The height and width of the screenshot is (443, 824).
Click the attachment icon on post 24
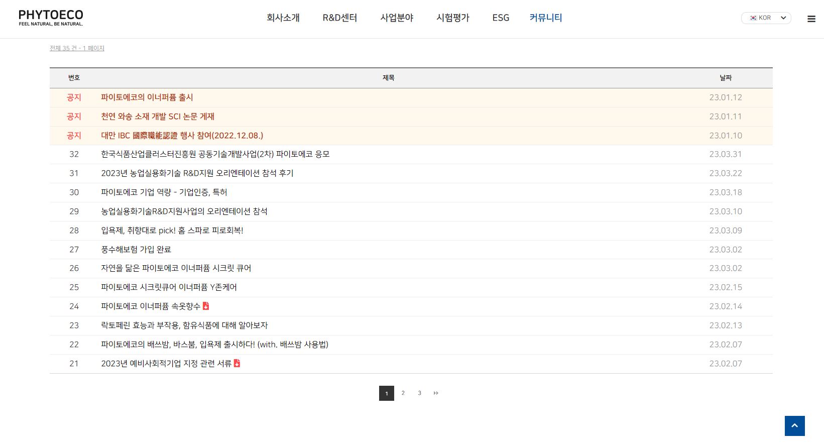coord(206,306)
